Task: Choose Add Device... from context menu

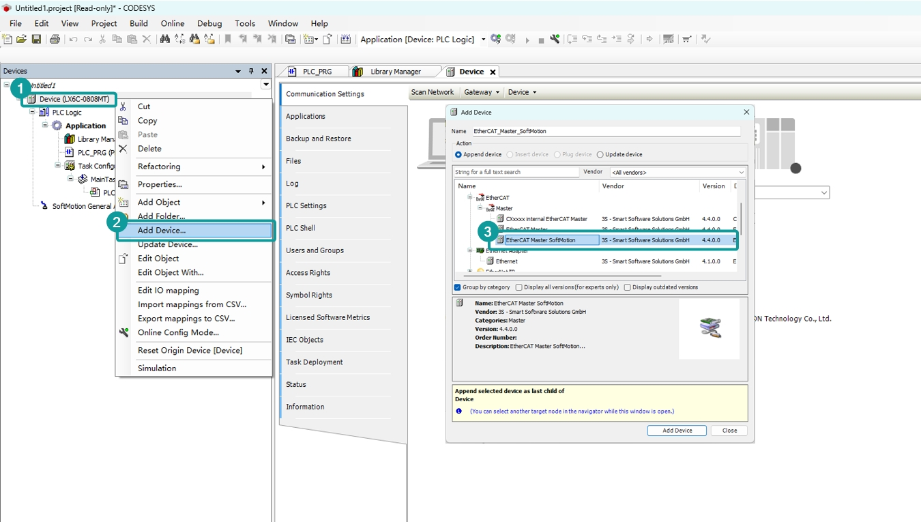Action: [162, 231]
